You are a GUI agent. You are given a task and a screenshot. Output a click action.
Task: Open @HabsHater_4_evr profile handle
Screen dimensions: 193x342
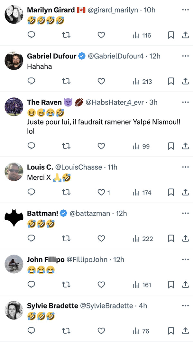tap(115, 102)
